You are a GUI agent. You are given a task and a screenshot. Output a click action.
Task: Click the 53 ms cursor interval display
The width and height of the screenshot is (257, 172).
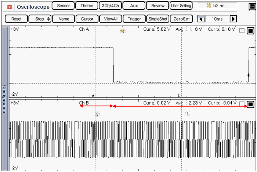217,6
